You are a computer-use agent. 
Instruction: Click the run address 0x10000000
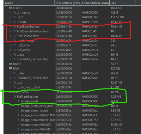(x=64, y=64)
